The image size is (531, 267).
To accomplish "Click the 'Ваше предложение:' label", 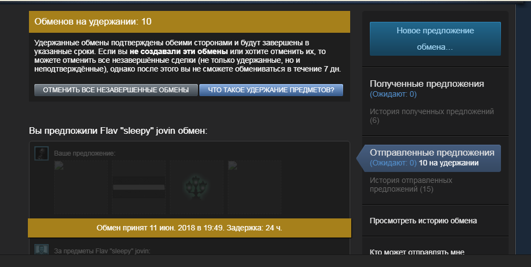I will pyautogui.click(x=85, y=153).
